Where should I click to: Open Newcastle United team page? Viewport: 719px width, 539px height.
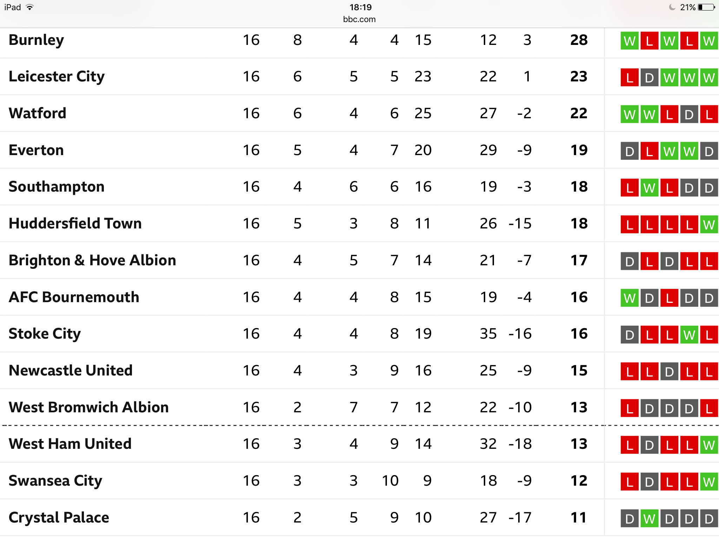pyautogui.click(x=71, y=371)
